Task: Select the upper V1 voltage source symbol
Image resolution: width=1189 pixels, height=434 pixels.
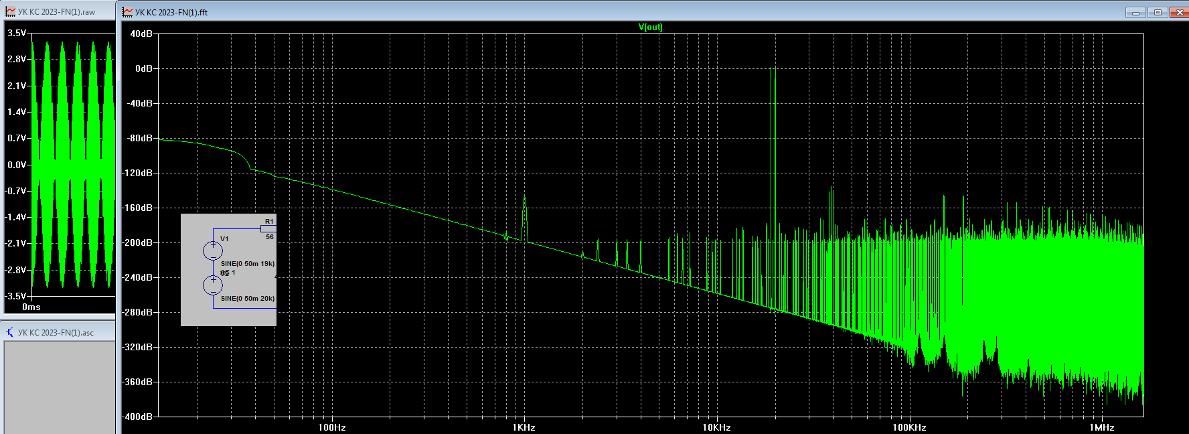Action: 213,250
